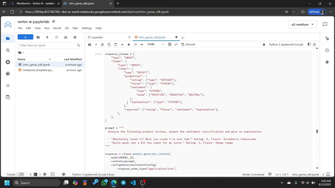Open the Tabs menu
Screen dimensions: 335x188
pyautogui.click(x=75, y=28)
